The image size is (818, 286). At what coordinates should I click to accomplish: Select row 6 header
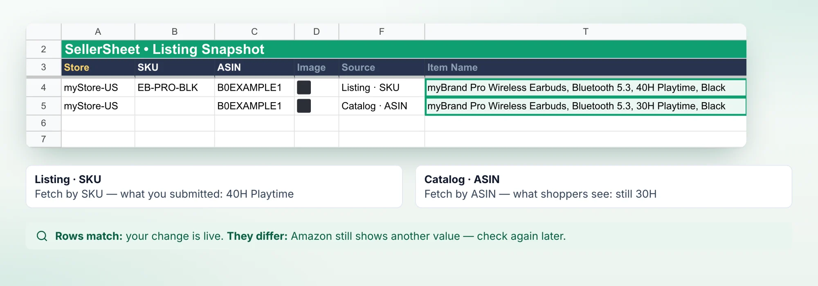tap(44, 123)
